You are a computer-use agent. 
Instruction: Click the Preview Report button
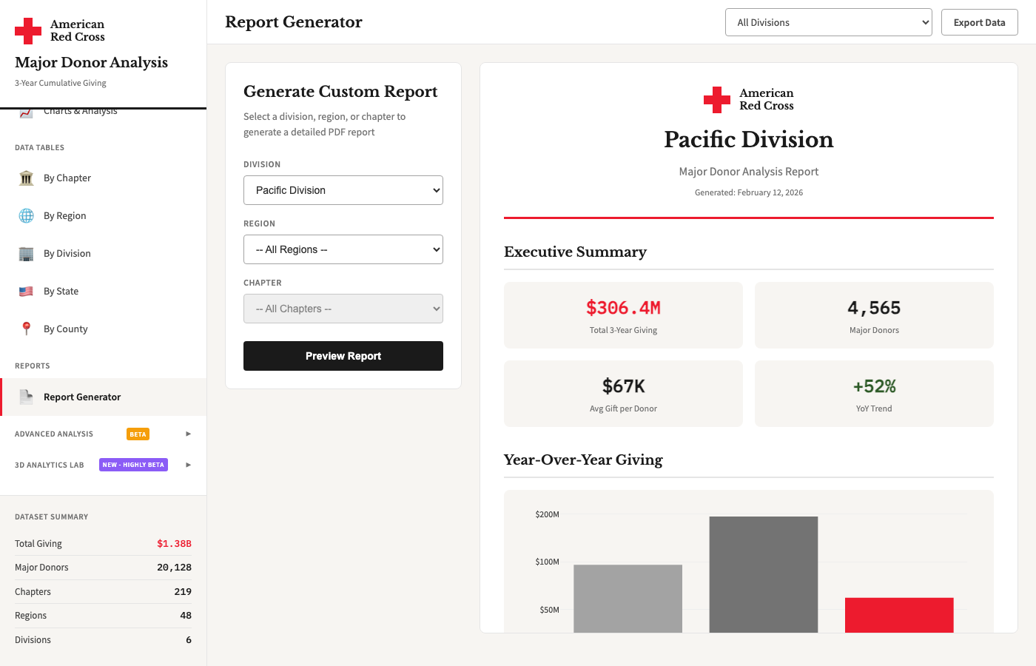click(x=343, y=356)
